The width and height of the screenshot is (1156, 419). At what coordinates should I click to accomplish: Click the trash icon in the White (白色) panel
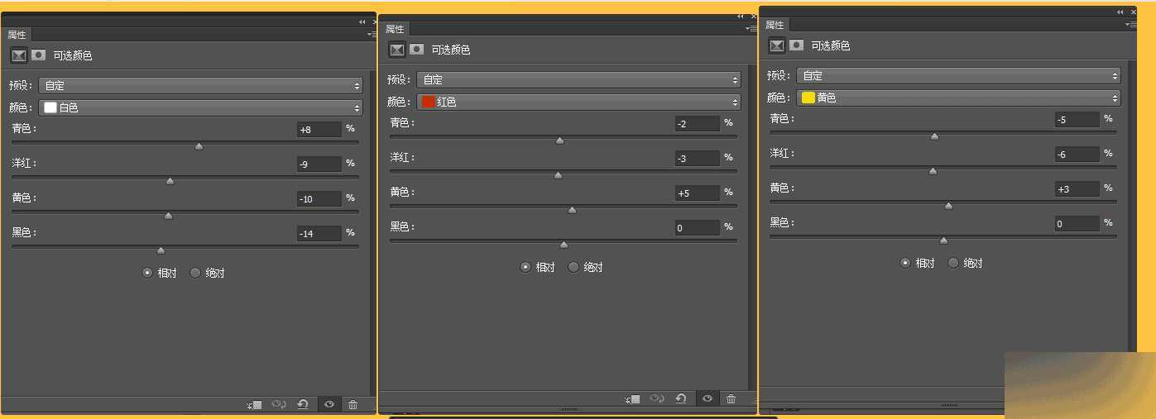(353, 404)
